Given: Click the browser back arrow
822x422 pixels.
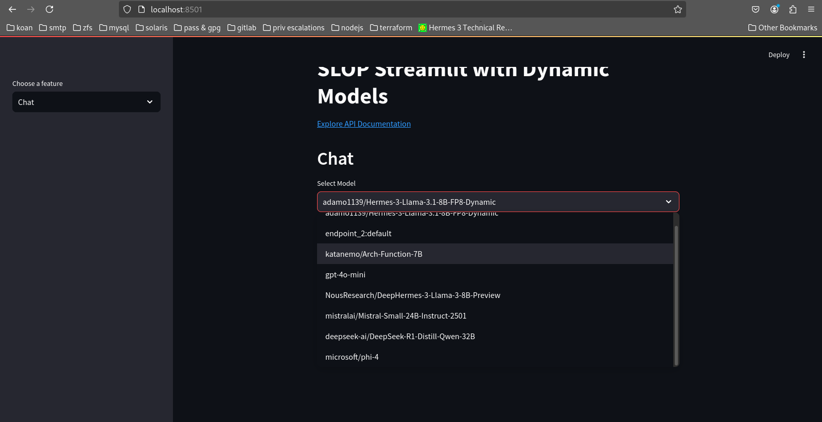Looking at the screenshot, I should click(x=12, y=9).
